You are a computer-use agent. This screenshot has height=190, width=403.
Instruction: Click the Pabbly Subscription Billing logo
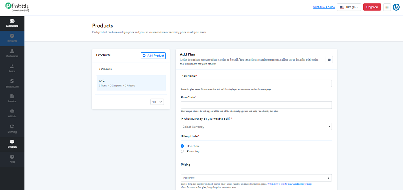coord(17,7)
